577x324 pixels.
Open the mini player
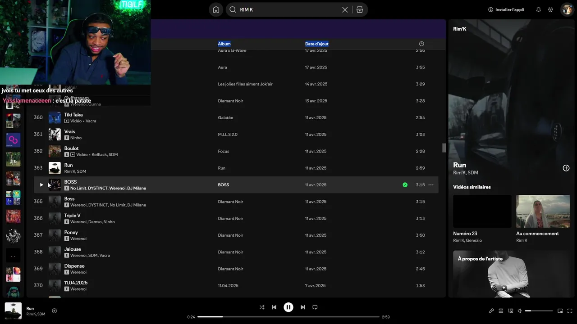pos(560,311)
